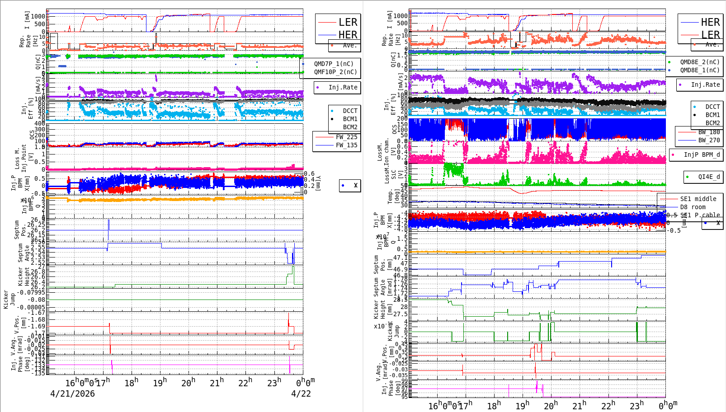The height and width of the screenshot is (412, 726).
Task: Click BCM2 legend entry in the left plot
Action: pyautogui.click(x=350, y=127)
